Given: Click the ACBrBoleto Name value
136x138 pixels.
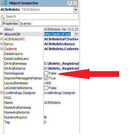Looking at the screenshot, I should [x=52, y=103].
